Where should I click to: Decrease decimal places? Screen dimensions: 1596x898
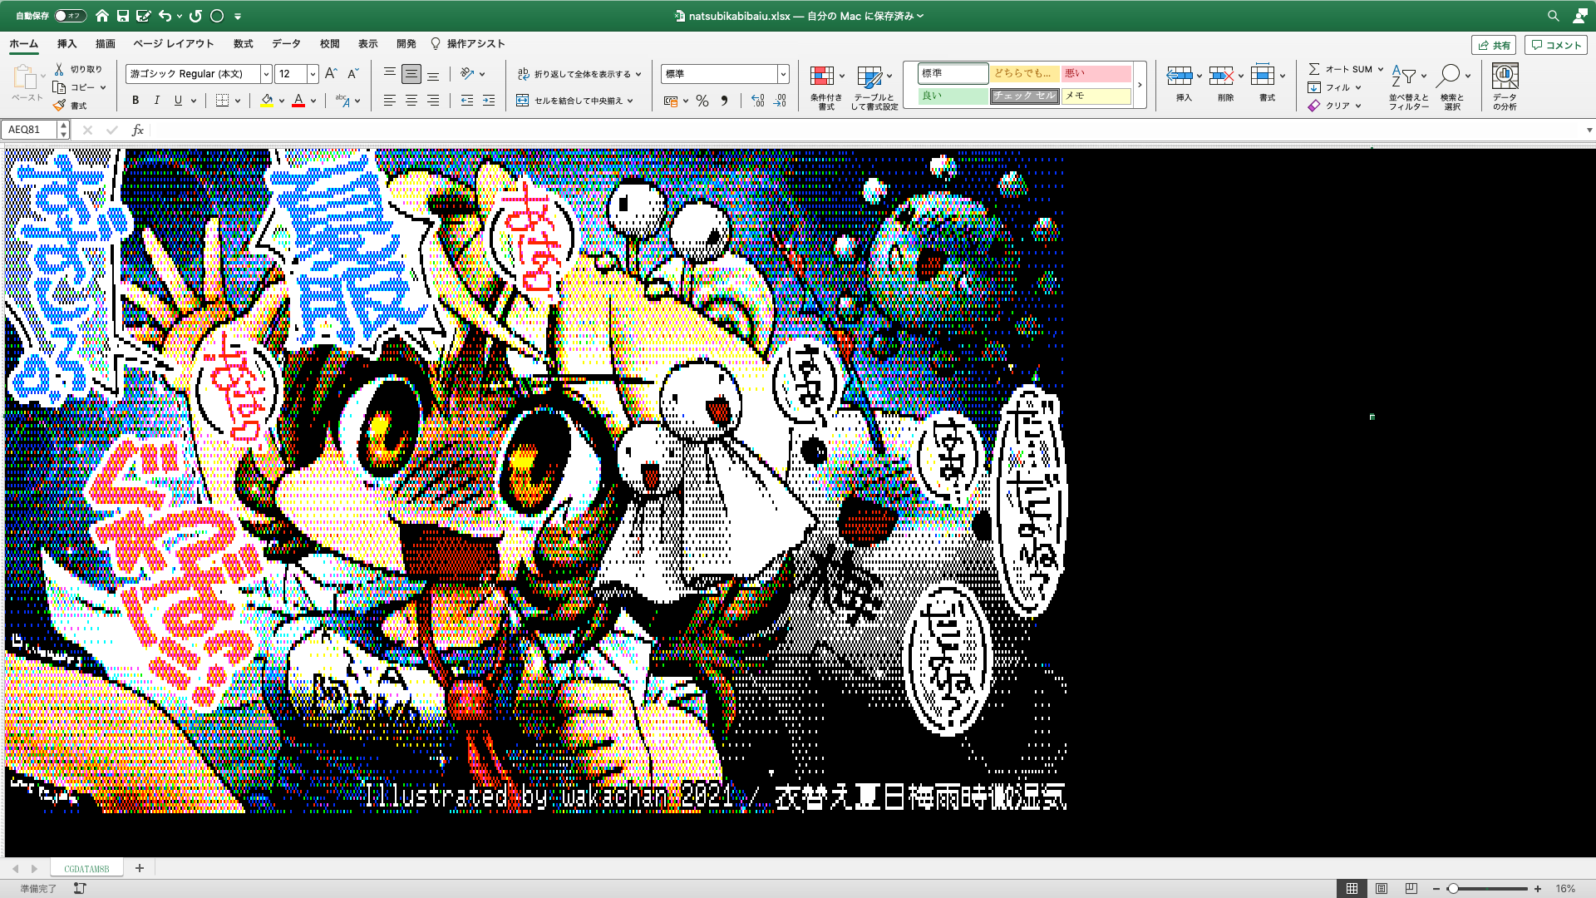pos(780,101)
